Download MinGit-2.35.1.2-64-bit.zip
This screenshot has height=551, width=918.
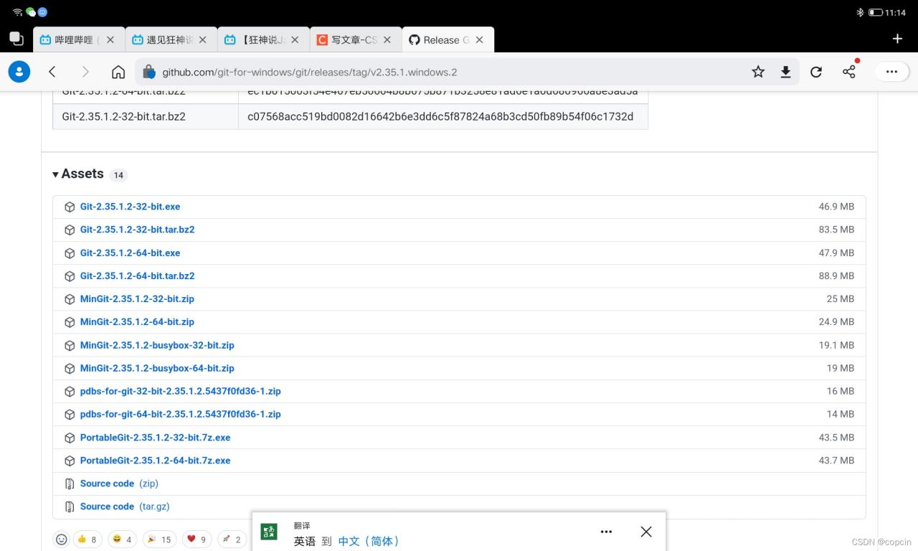pos(137,322)
